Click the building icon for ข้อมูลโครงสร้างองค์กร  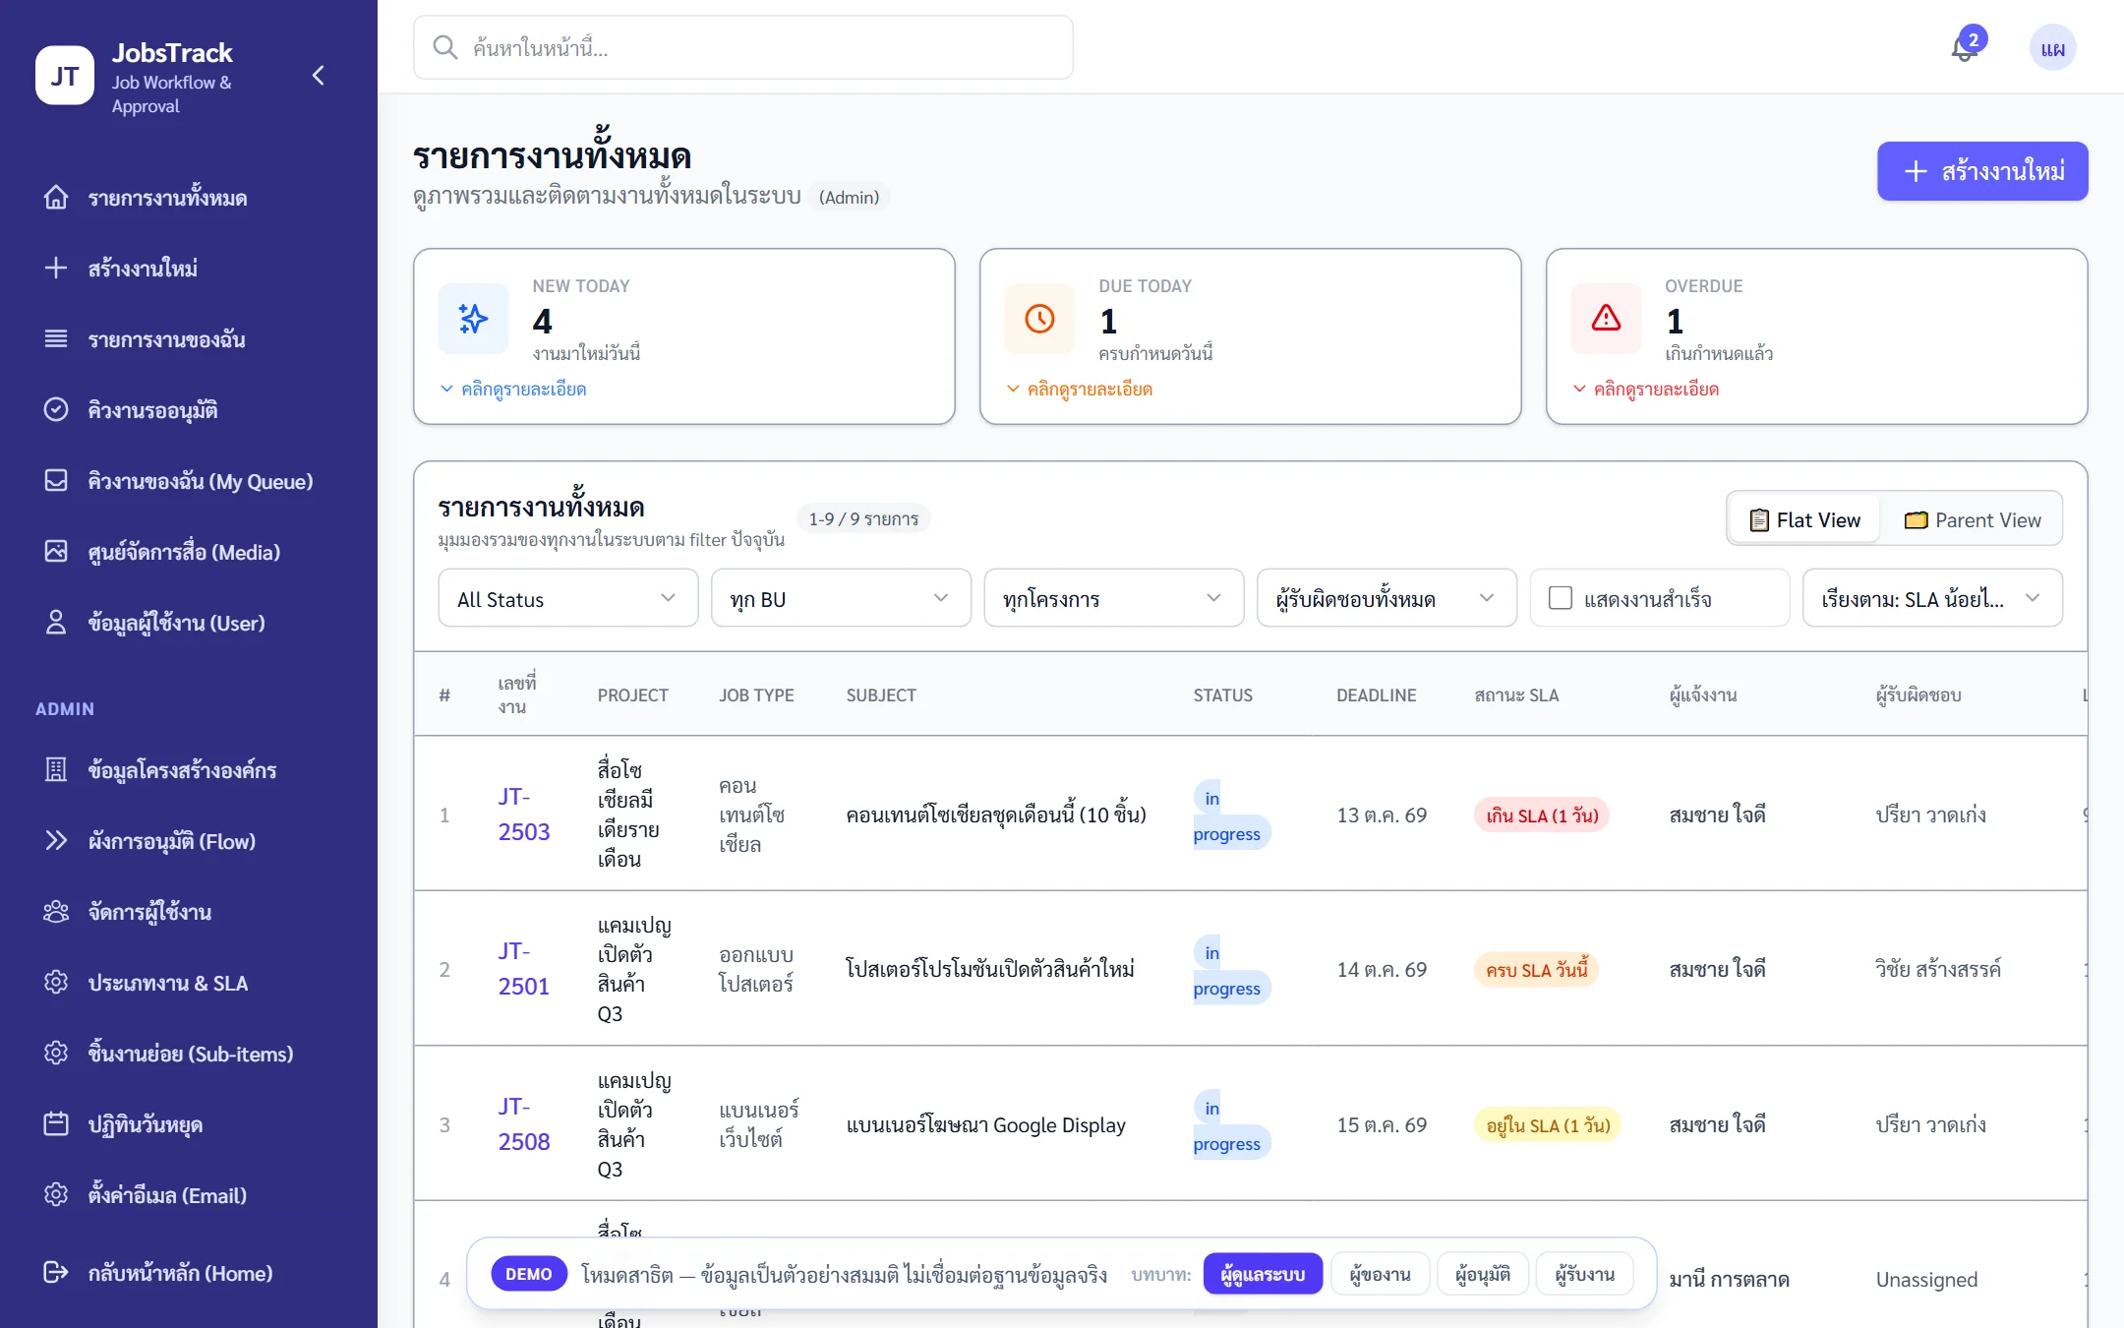56,770
